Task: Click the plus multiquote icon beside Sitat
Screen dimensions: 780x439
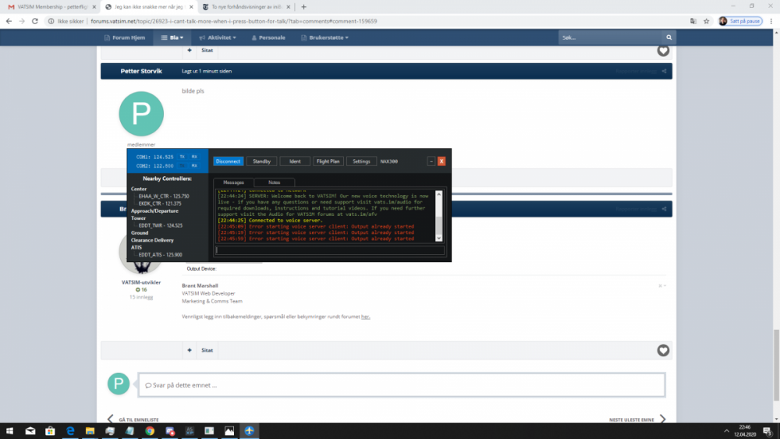Action: (x=190, y=350)
